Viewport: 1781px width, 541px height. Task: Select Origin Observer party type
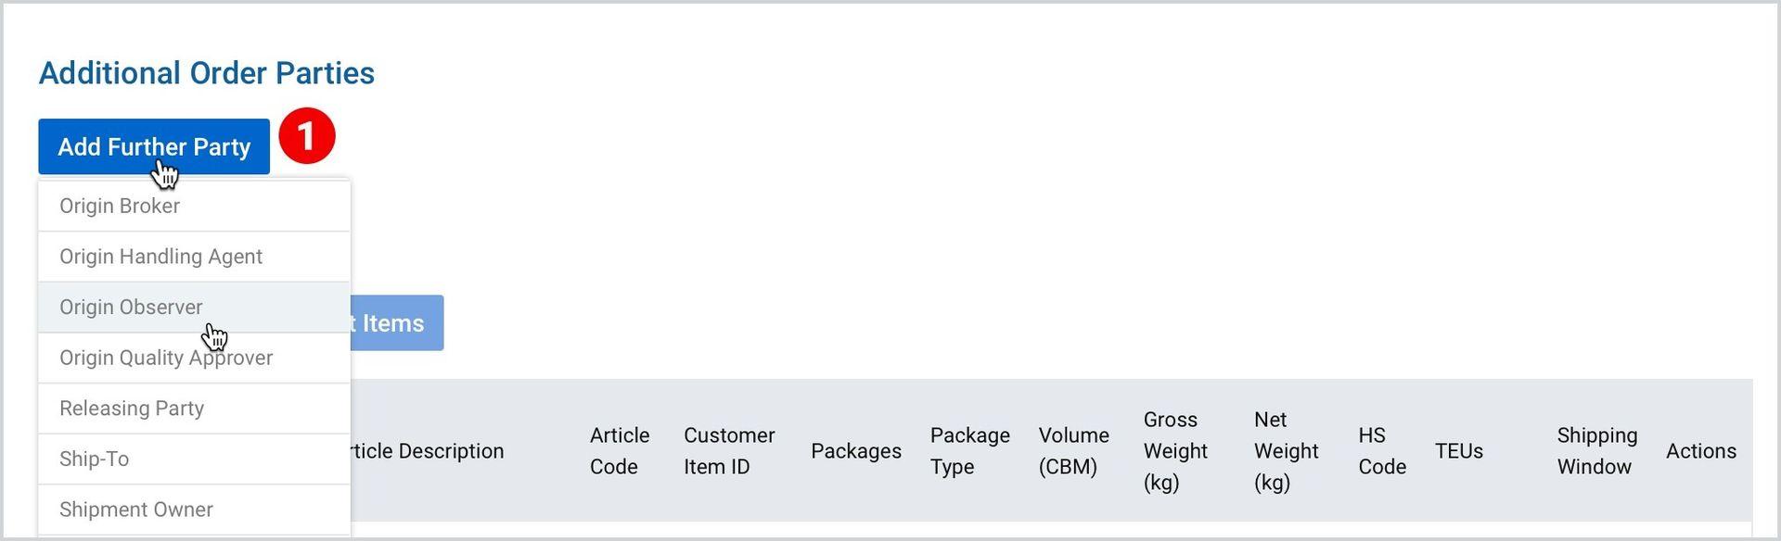point(194,308)
